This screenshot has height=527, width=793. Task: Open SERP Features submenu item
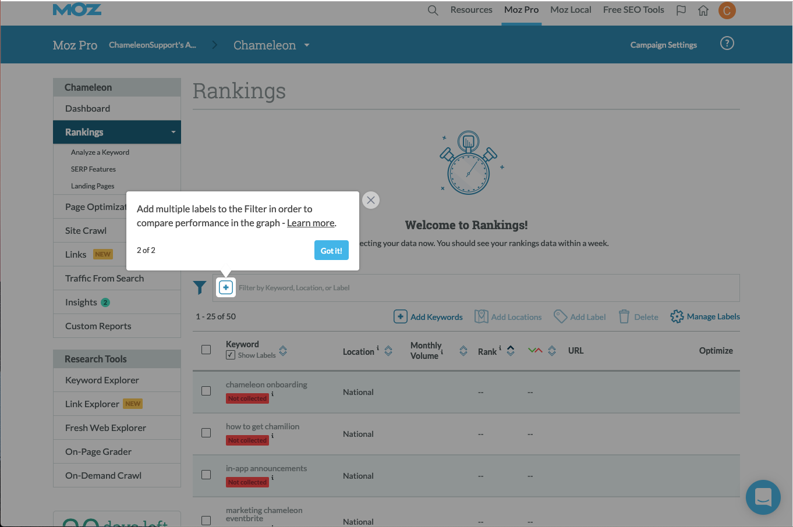(x=93, y=169)
